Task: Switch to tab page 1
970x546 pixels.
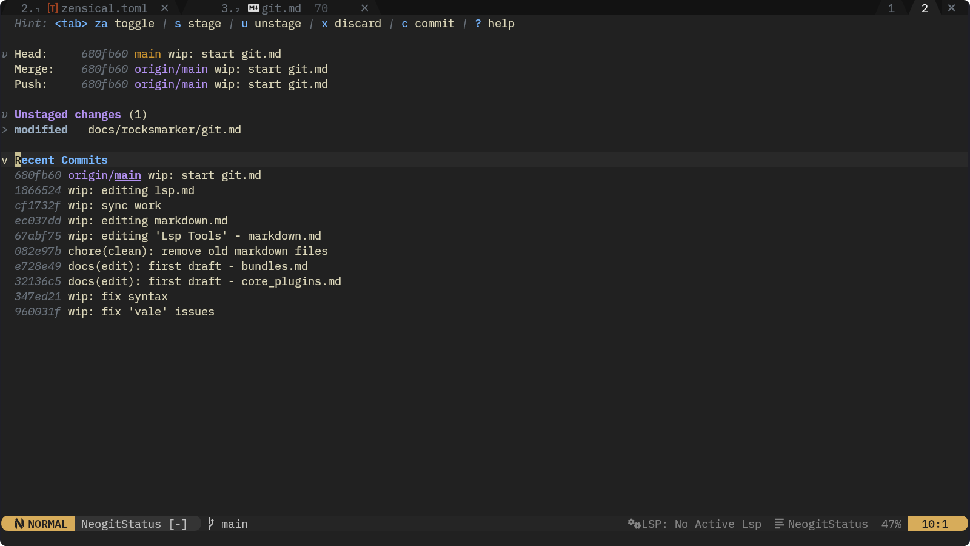Action: pyautogui.click(x=891, y=8)
